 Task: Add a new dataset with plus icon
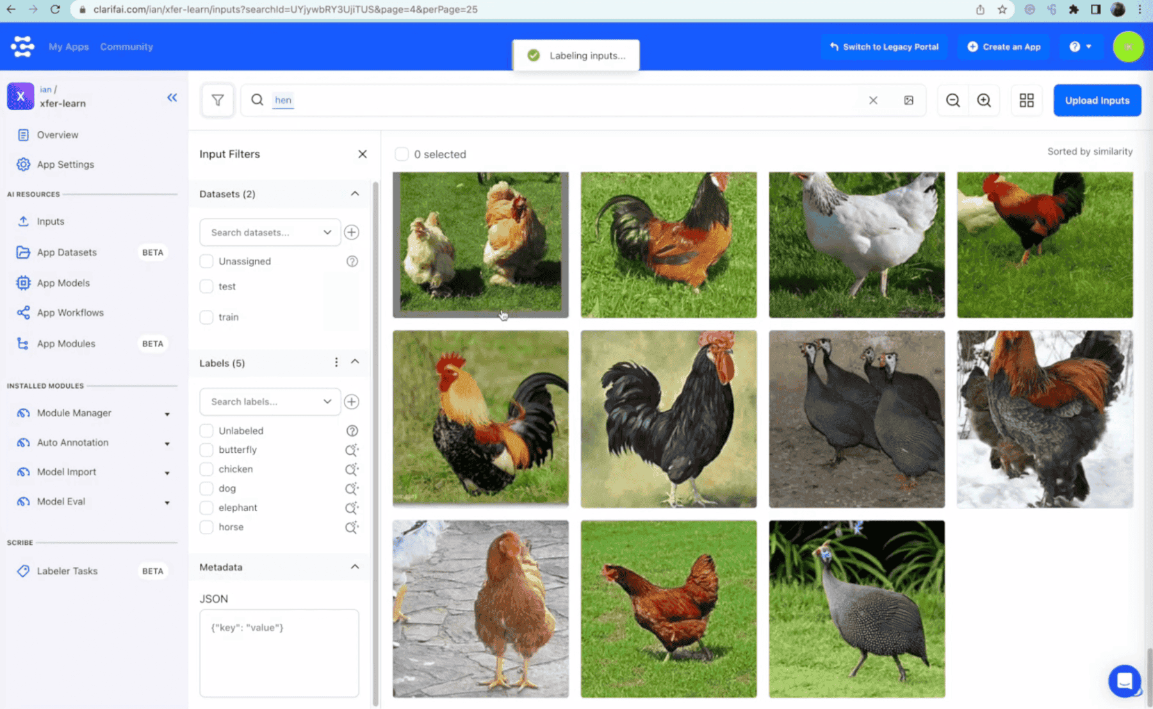click(352, 232)
